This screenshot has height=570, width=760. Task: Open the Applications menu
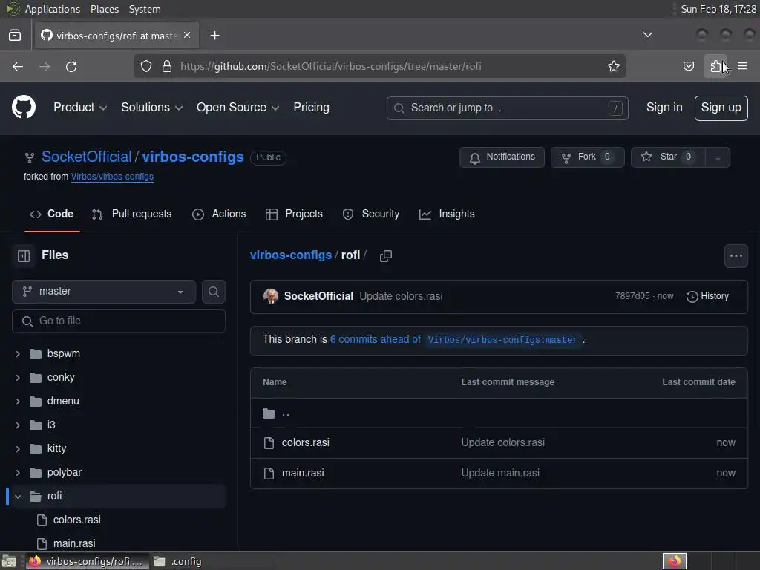click(53, 9)
